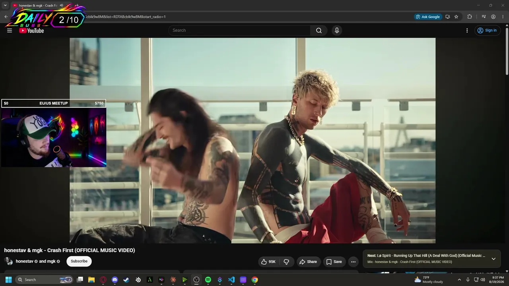Open the mgk channel name link
This screenshot has width=509, height=286.
(51, 261)
